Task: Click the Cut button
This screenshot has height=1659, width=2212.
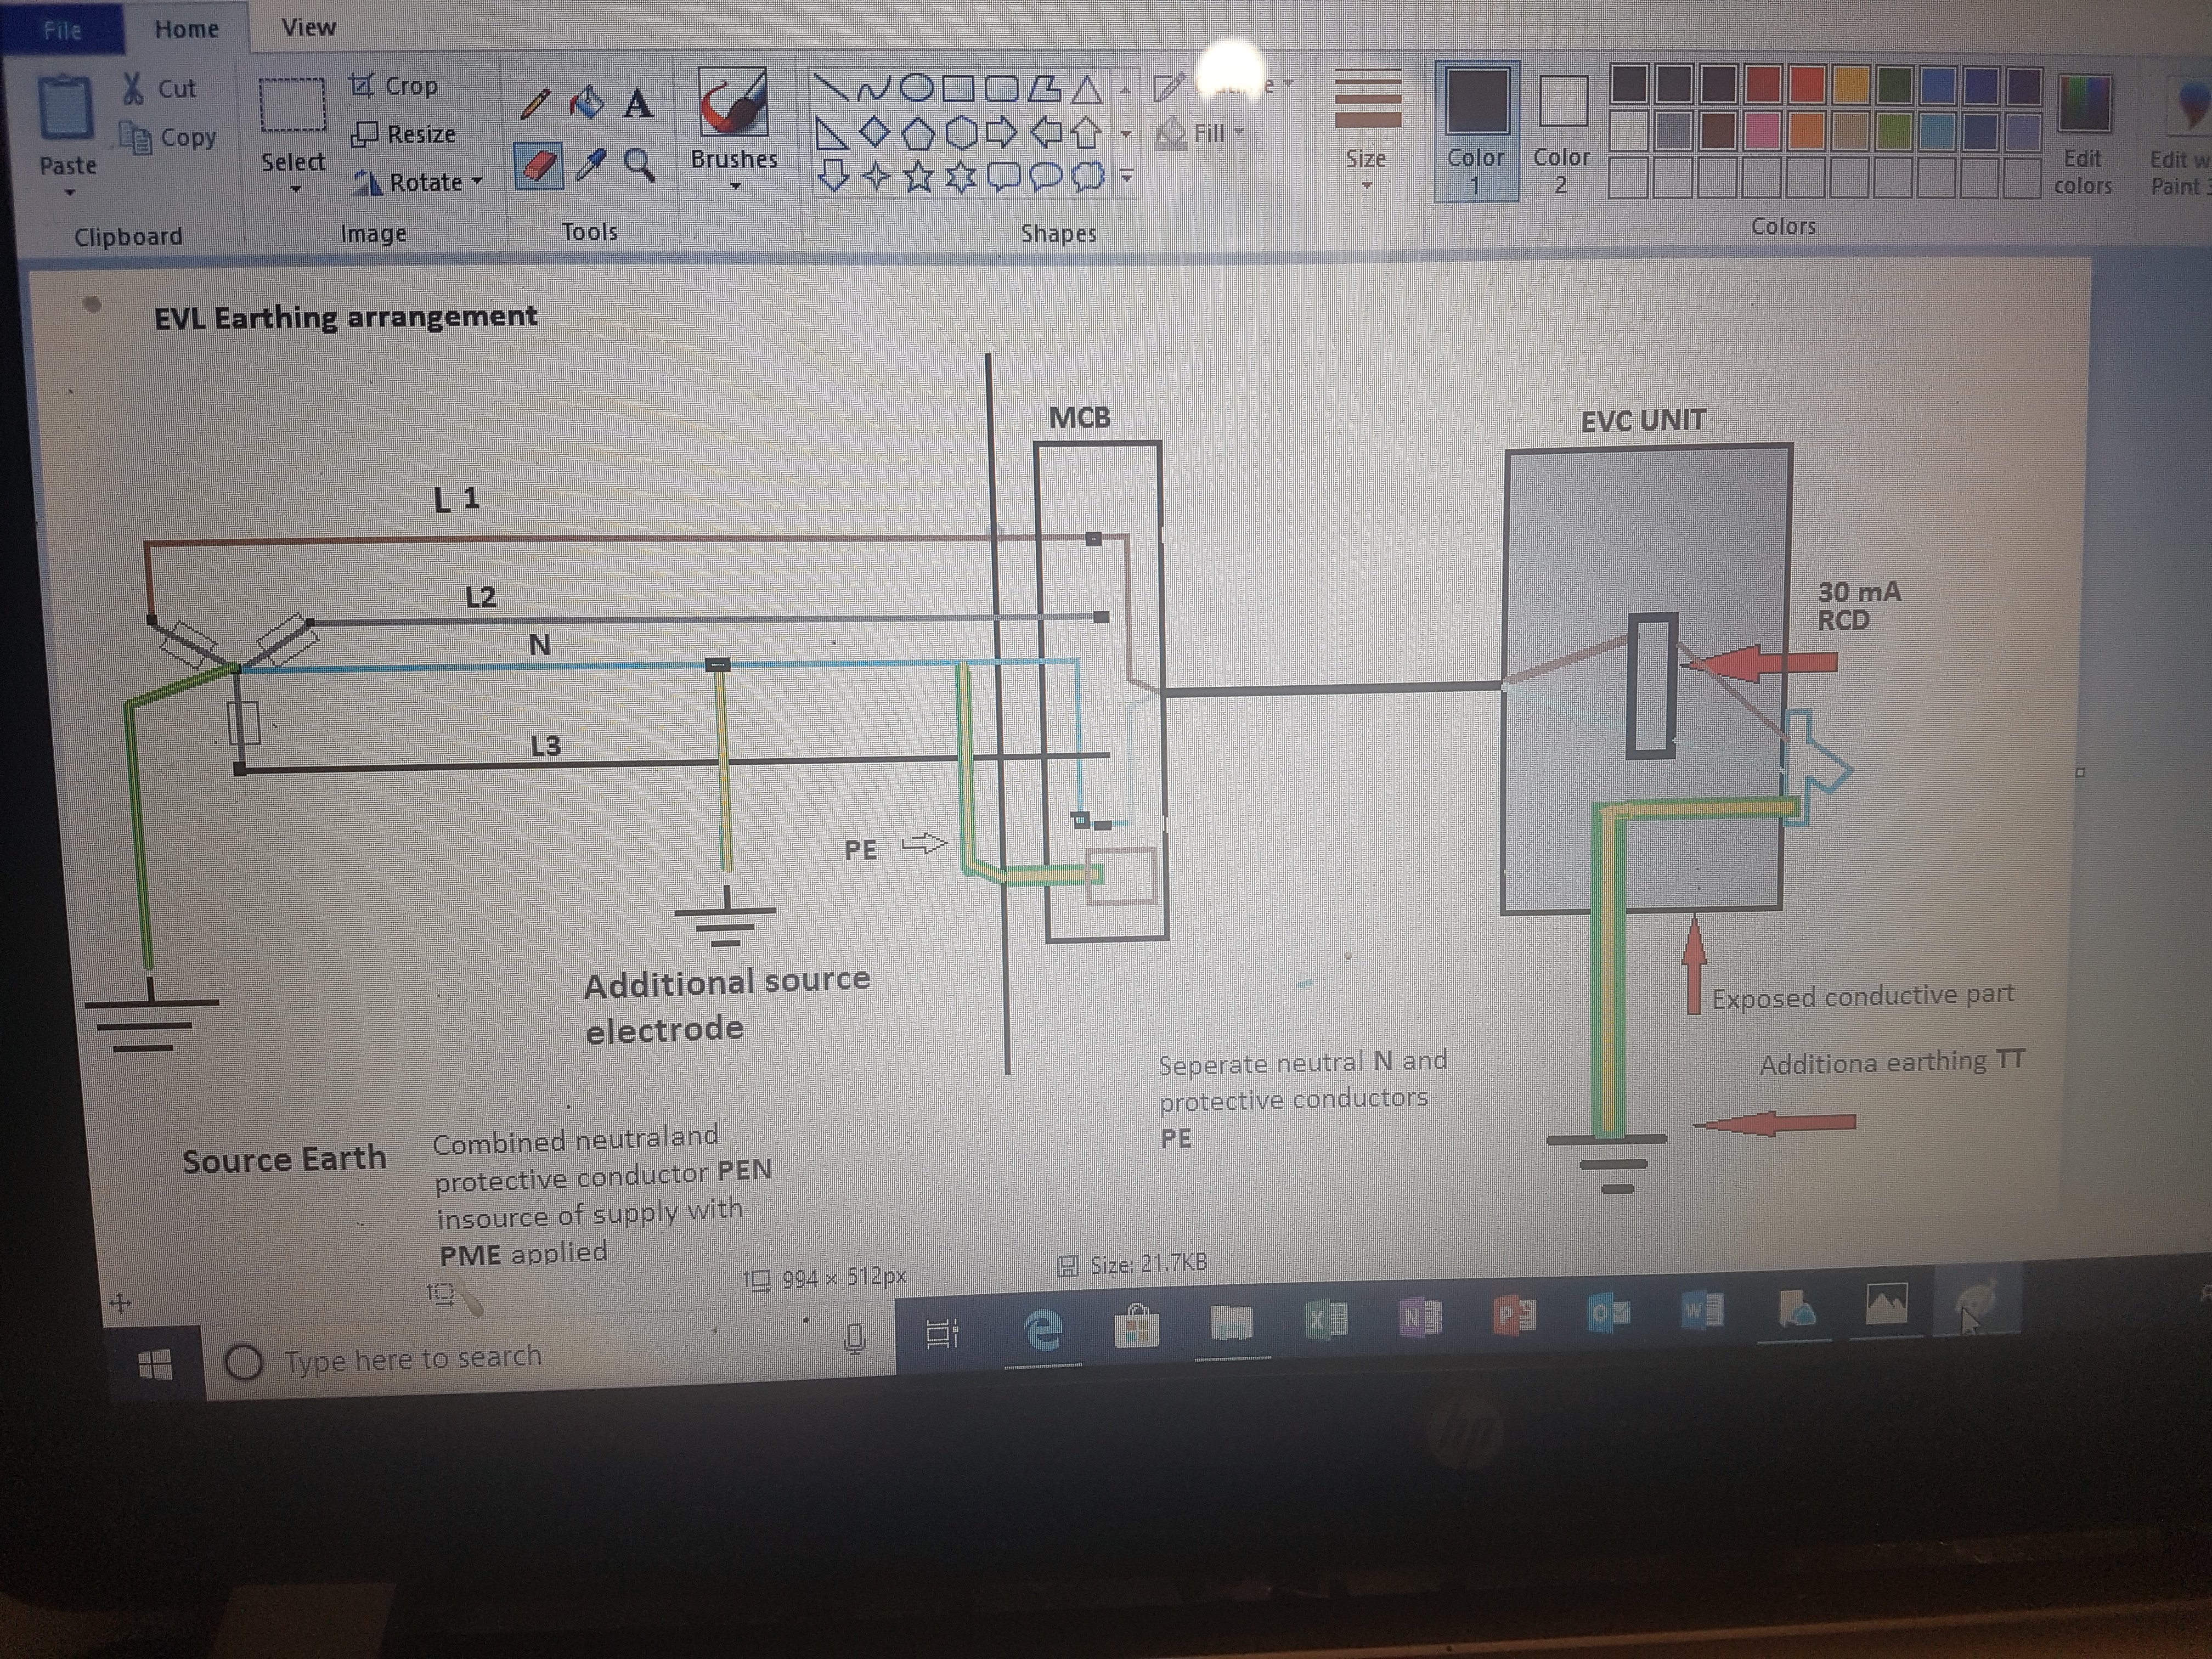Action: pyautogui.click(x=160, y=88)
